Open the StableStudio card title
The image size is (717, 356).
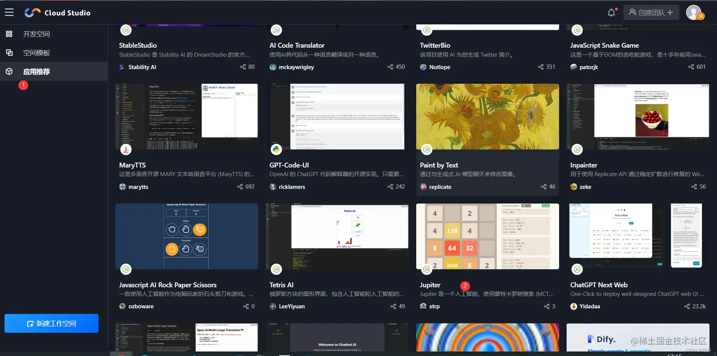[138, 45]
